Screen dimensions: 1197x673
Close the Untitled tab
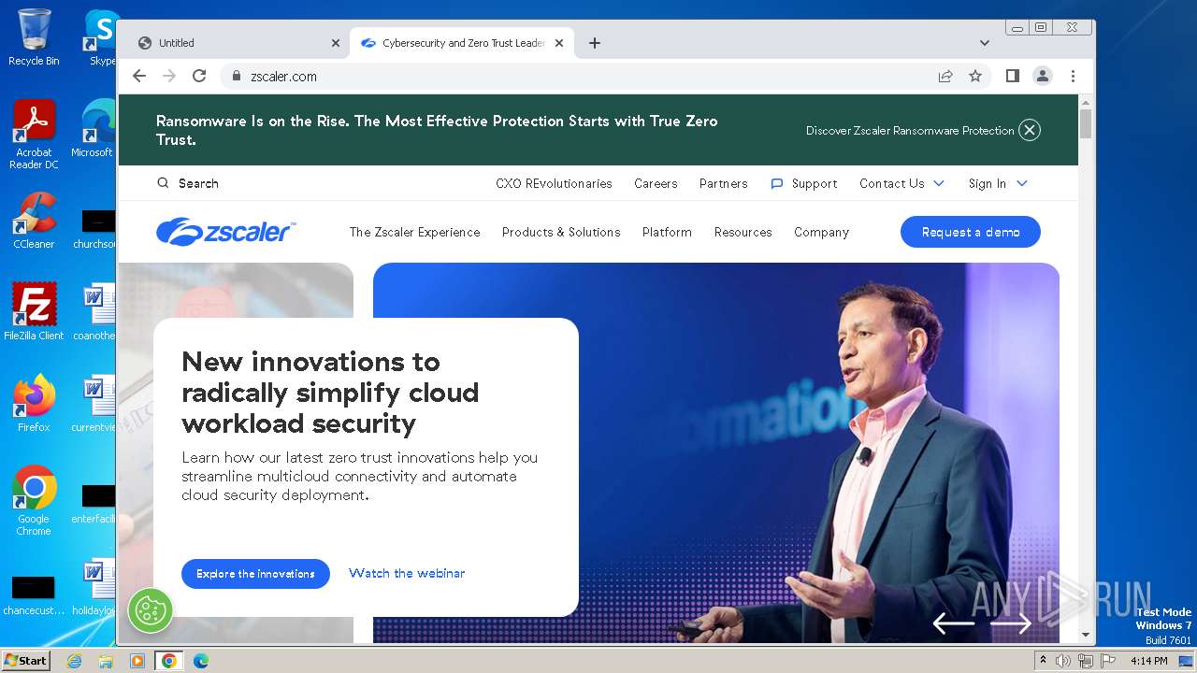pyautogui.click(x=336, y=43)
